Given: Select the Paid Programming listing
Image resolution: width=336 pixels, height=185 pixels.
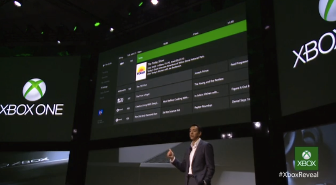Looking at the screenshot, I should tap(238, 62).
